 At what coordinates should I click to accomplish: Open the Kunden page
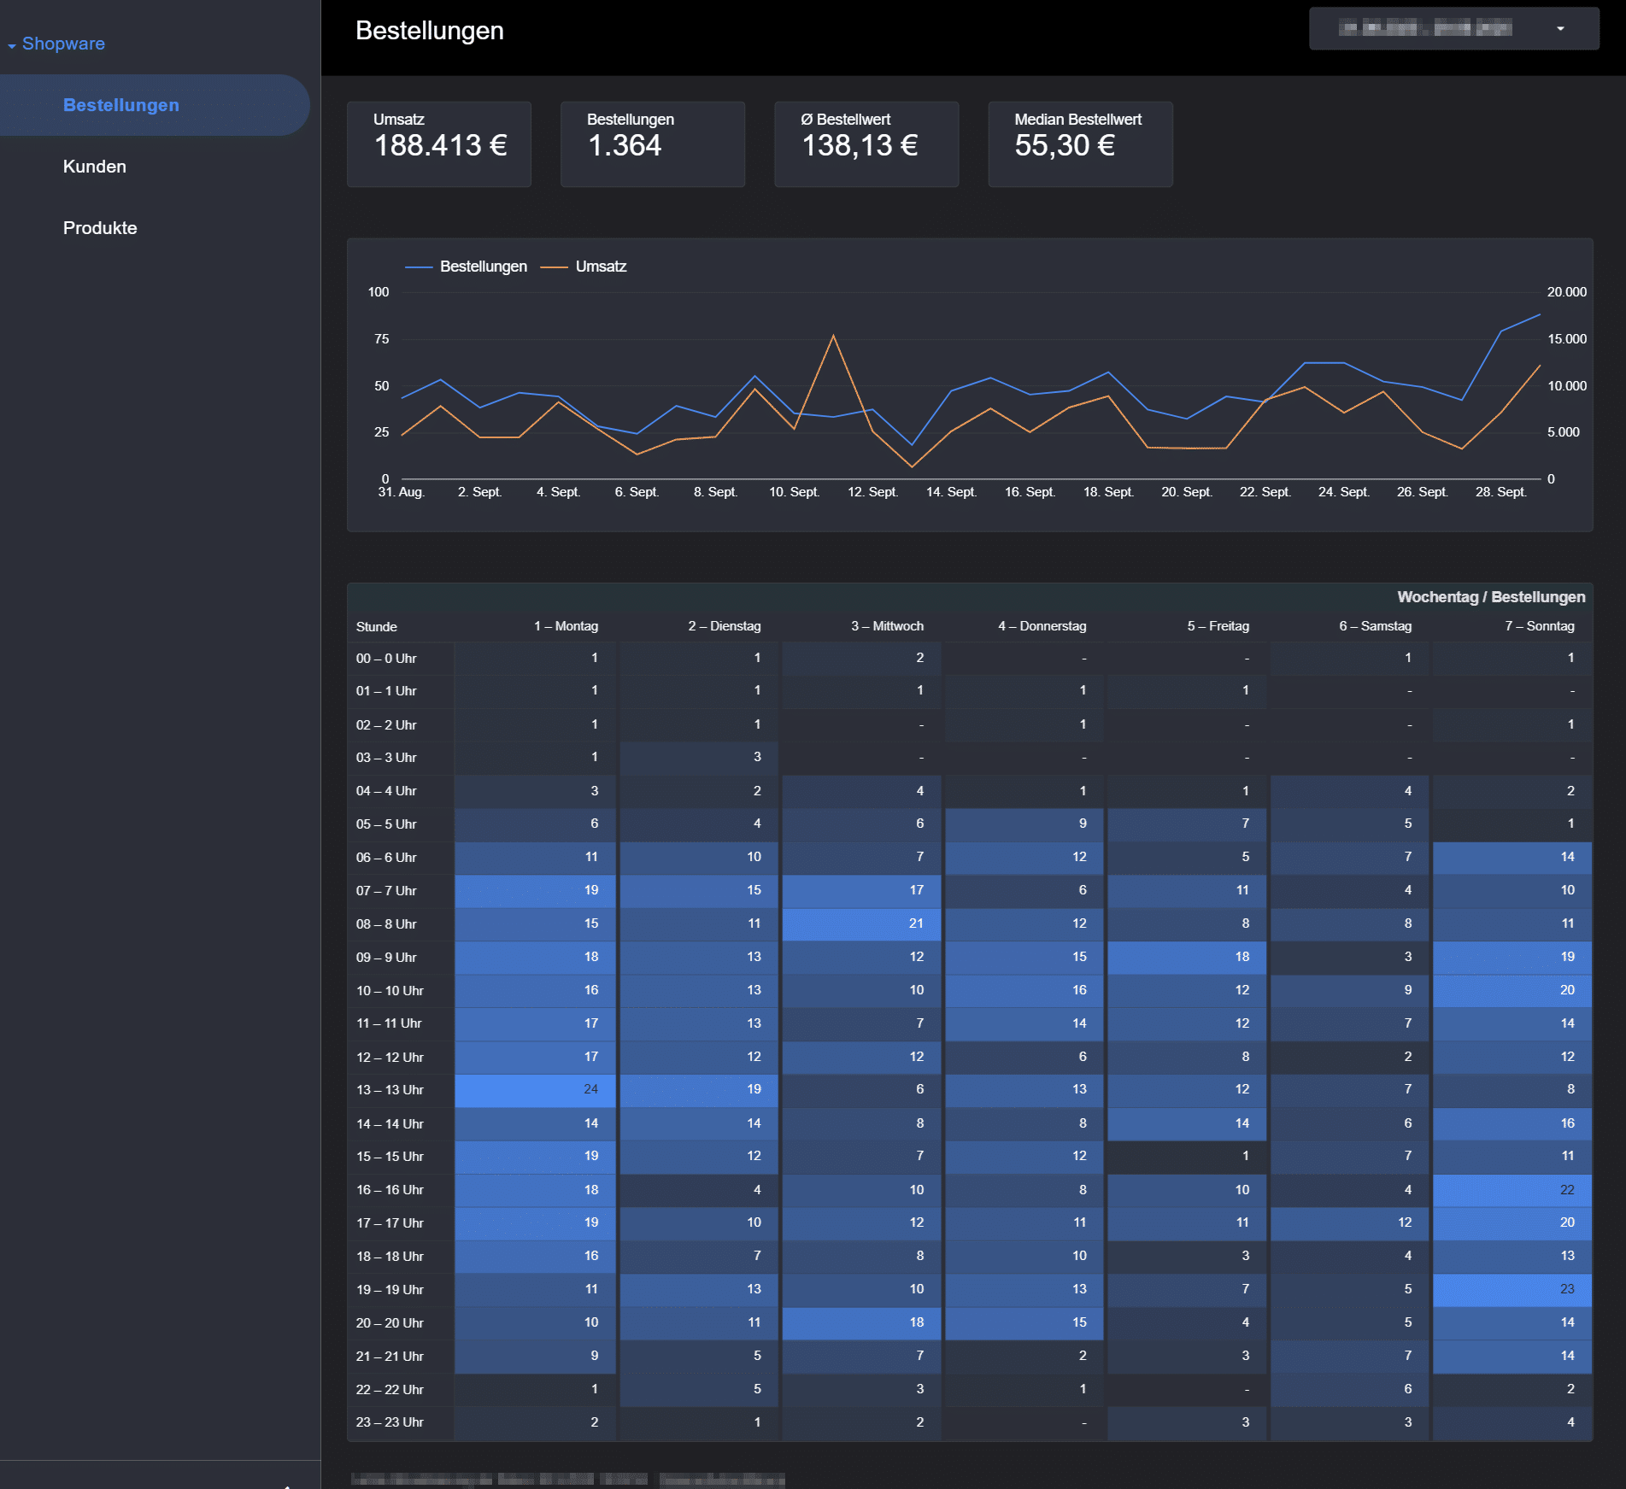coord(94,167)
